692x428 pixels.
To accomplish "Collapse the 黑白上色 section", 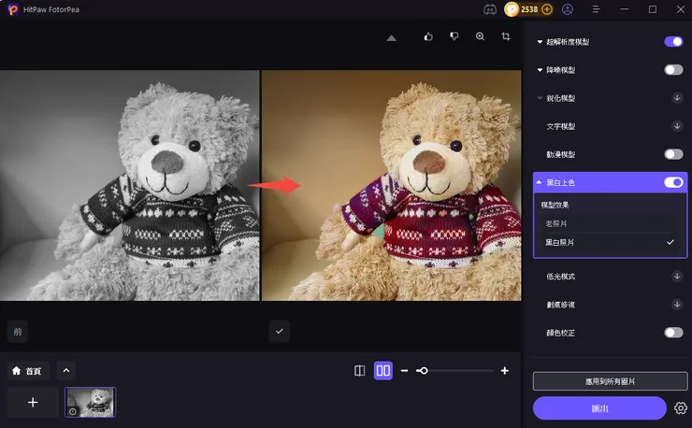I will pos(540,182).
